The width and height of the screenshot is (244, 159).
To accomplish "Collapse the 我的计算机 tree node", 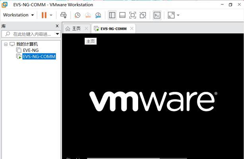I will [x=6, y=44].
